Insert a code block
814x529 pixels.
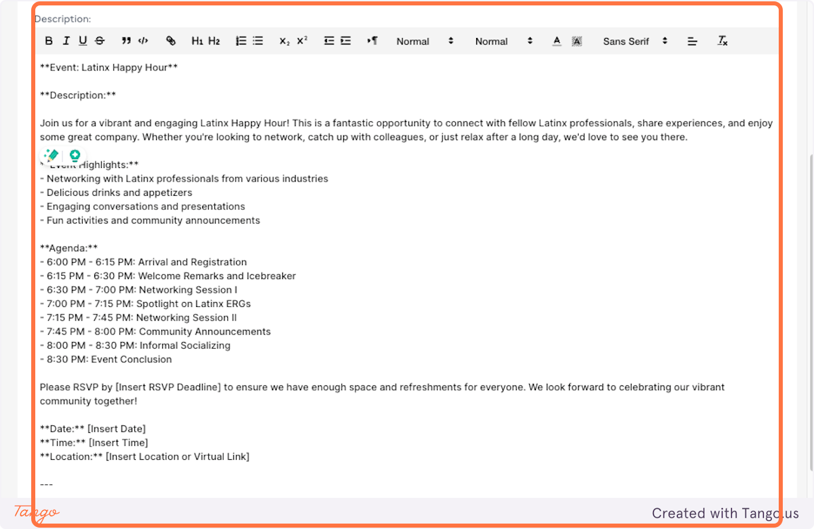143,41
